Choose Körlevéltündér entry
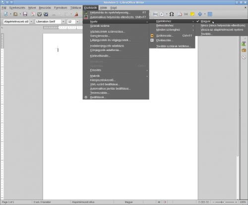The image size is (248, 205). [116, 56]
